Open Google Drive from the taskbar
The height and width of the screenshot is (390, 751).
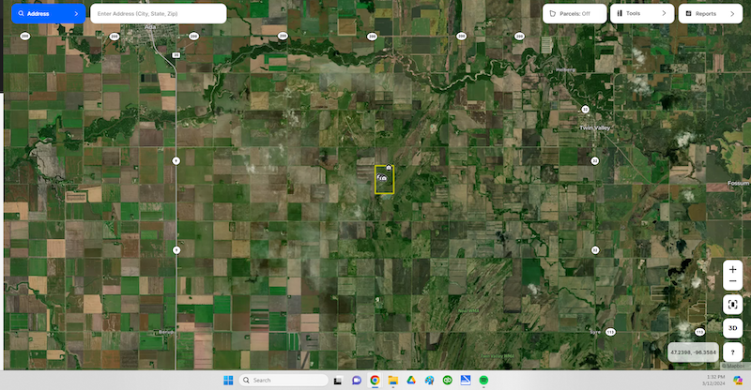pos(411,380)
